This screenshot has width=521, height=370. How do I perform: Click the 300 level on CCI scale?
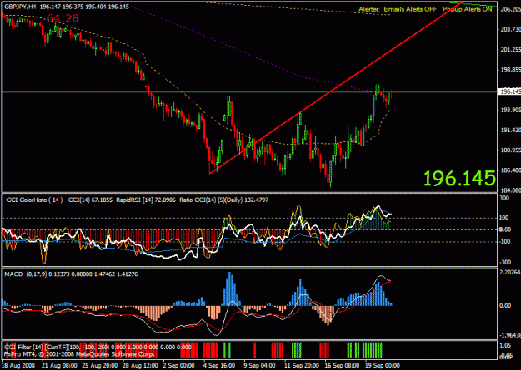pos(504,198)
